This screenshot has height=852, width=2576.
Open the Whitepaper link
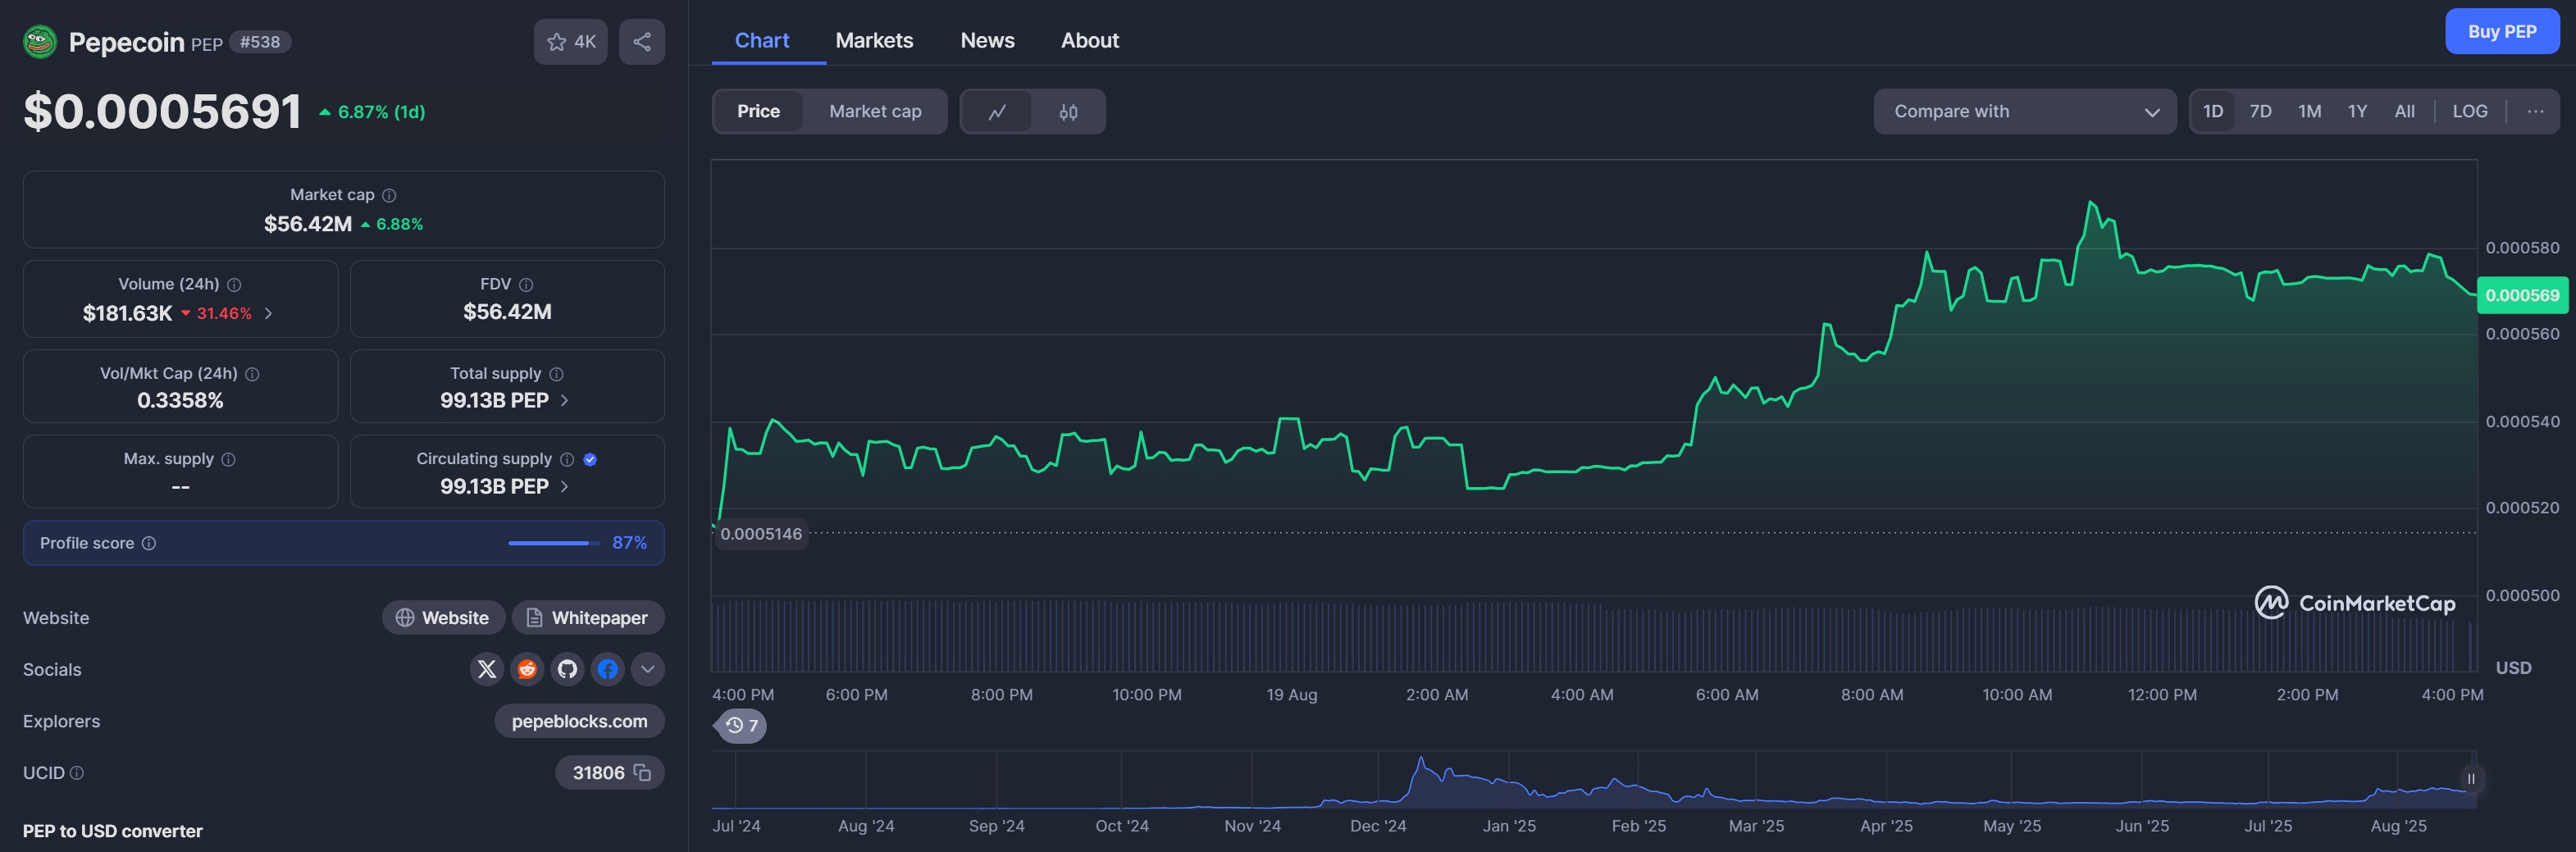[588, 618]
